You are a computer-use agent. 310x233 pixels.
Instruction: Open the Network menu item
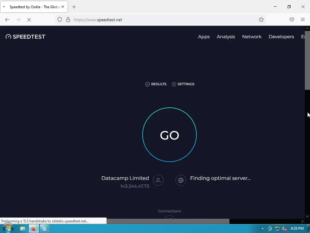[252, 37]
